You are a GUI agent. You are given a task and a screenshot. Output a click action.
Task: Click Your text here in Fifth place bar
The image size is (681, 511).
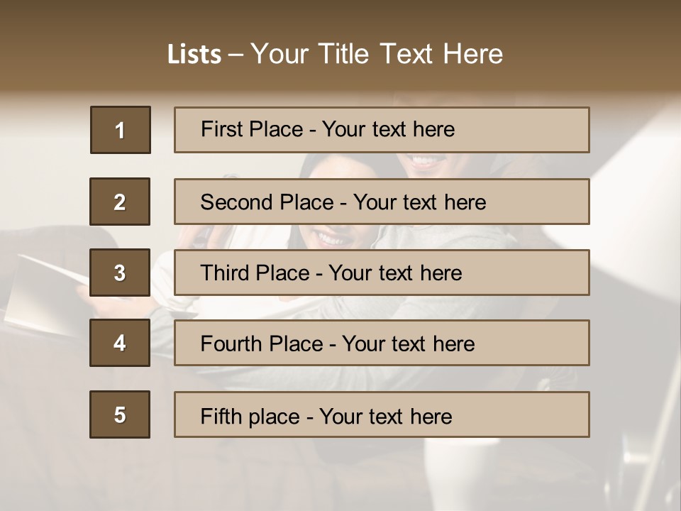point(385,416)
